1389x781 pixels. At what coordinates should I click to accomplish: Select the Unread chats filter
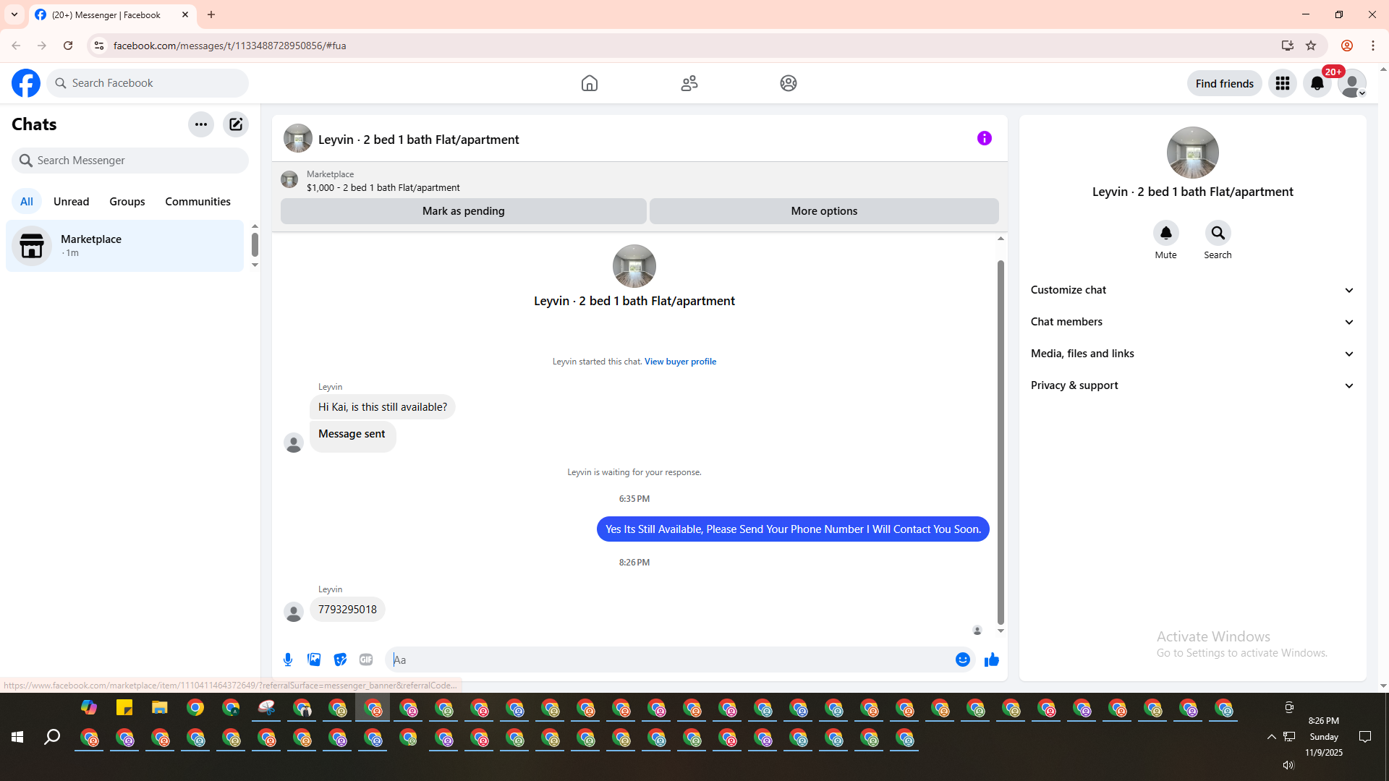coord(72,202)
